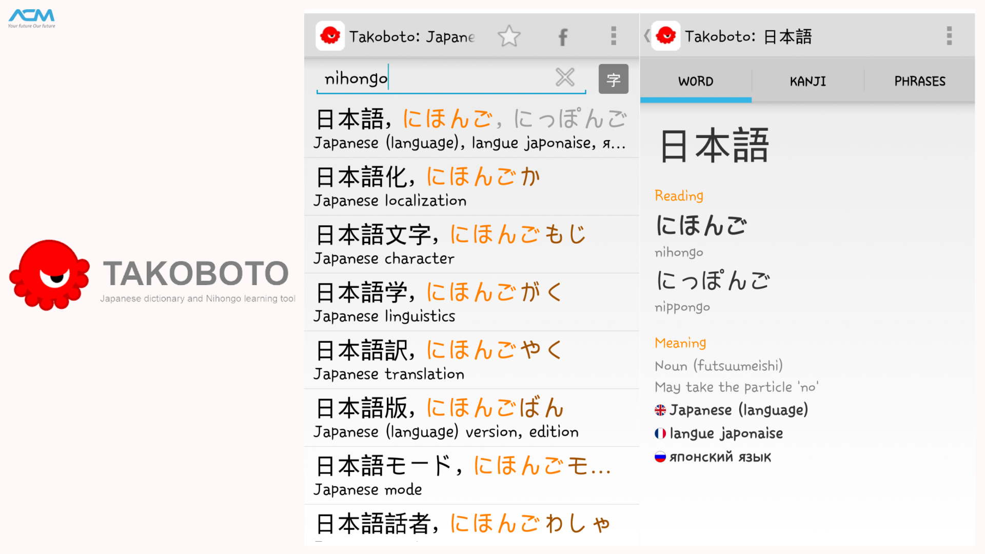Tap the kanji 字 input button
985x554 pixels.
coord(614,79)
